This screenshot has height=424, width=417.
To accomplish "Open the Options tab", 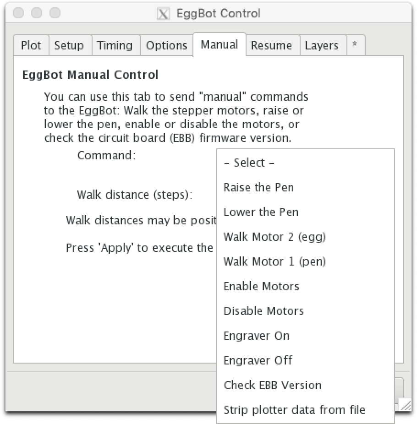I will (x=166, y=45).
